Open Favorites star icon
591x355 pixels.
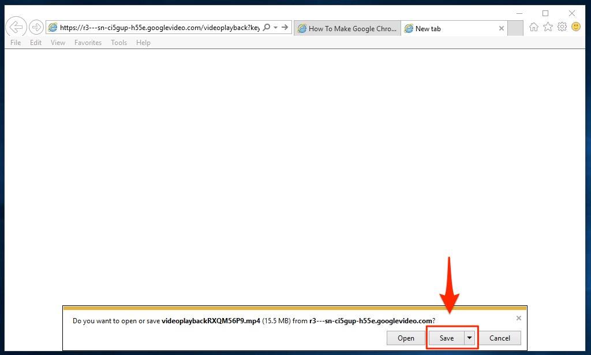[x=548, y=27]
